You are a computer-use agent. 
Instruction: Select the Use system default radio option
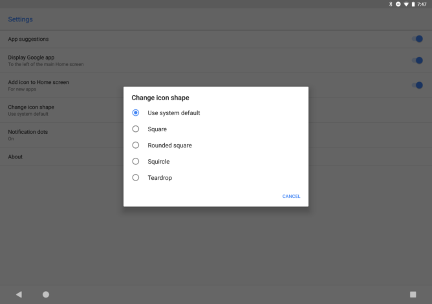[166, 113]
